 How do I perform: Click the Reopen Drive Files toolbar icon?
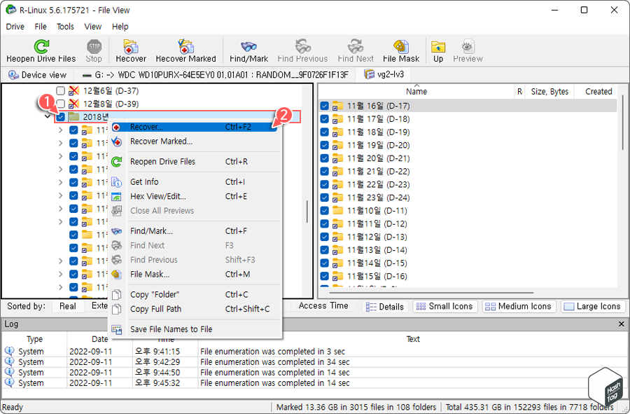coord(42,49)
